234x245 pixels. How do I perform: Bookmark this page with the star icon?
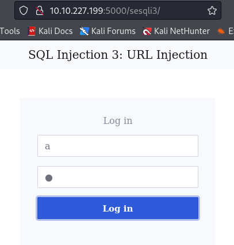pos(212,10)
